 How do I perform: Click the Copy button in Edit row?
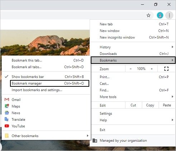pyautogui.click(x=150, y=105)
